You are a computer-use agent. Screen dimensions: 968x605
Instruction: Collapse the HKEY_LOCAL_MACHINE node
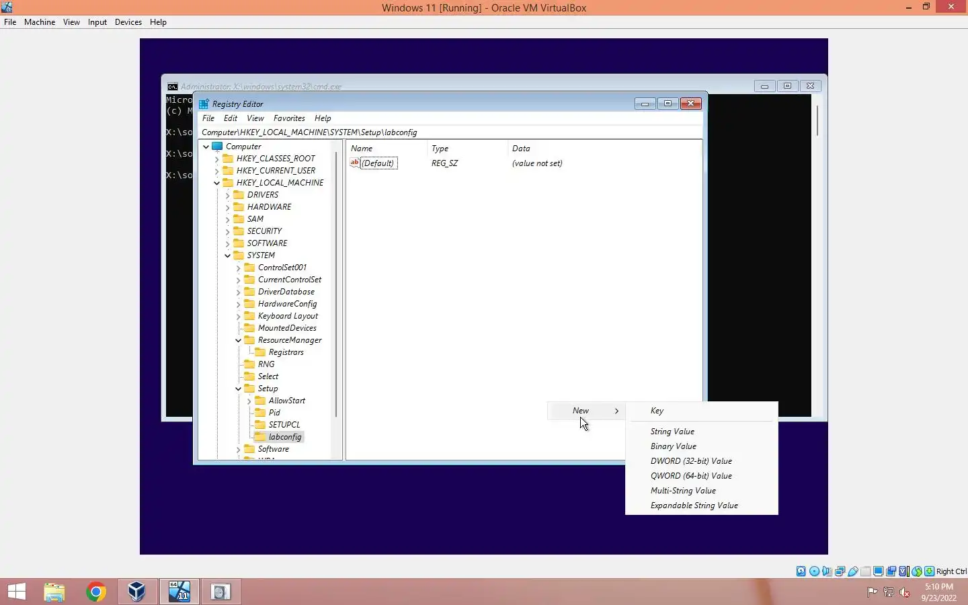216,183
